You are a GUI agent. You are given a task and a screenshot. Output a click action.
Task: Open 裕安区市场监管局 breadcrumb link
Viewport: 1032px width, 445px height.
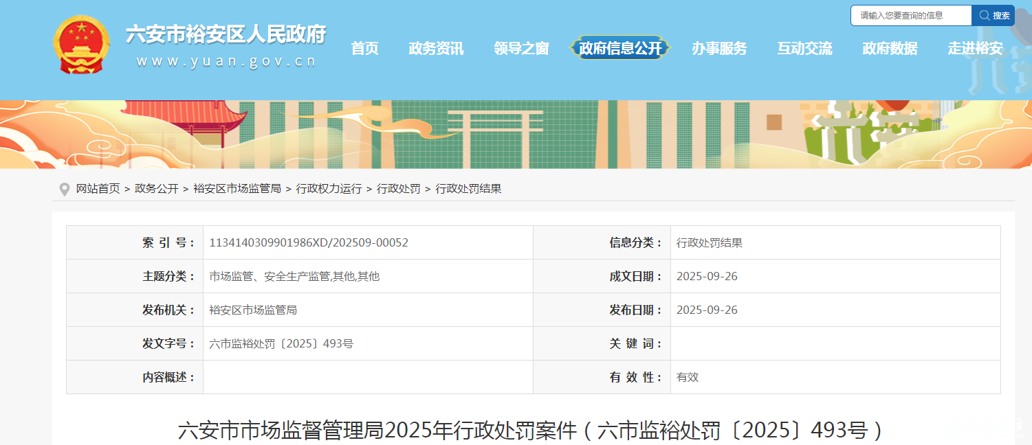click(237, 189)
